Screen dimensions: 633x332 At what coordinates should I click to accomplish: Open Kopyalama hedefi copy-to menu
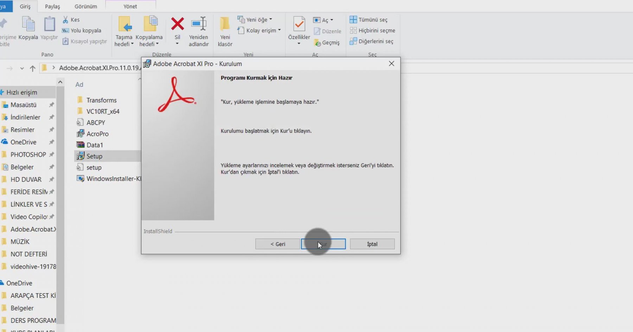(x=149, y=32)
